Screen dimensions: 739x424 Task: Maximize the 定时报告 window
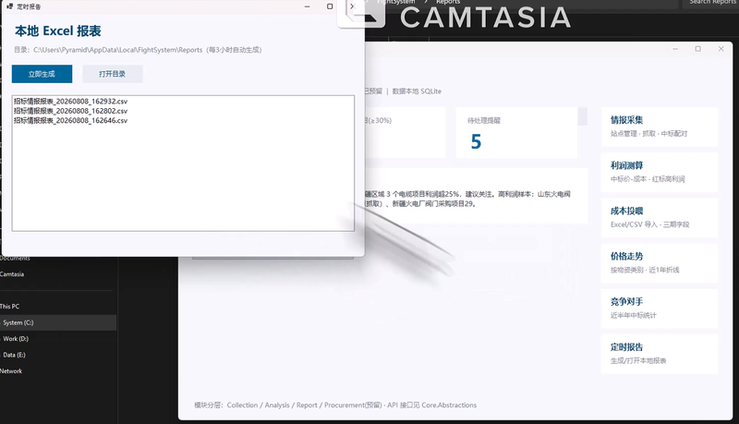(330, 6)
